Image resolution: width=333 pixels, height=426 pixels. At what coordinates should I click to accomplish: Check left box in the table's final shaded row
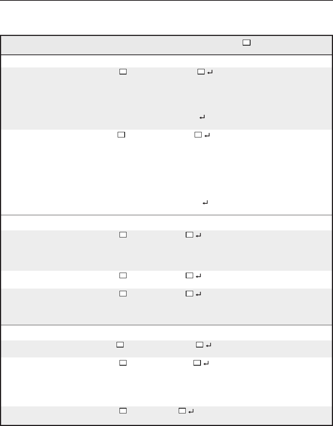coord(123,411)
